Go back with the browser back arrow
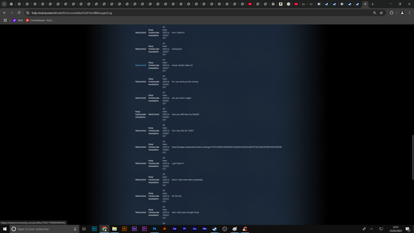Image resolution: width=414 pixels, height=233 pixels. click(x=5, y=13)
